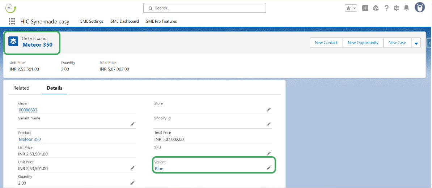This screenshot has width=432, height=188.
Task: Open Salesforce Trailhead guidance icon
Action: pyautogui.click(x=375, y=8)
